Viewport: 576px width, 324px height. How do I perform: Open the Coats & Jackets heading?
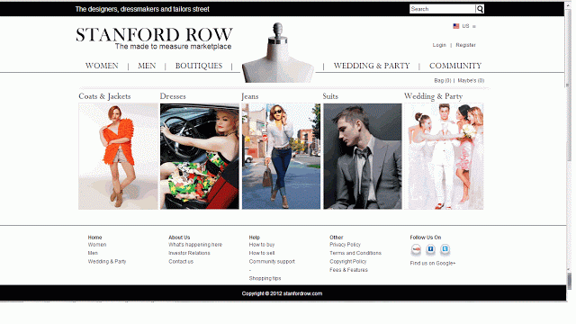point(104,96)
